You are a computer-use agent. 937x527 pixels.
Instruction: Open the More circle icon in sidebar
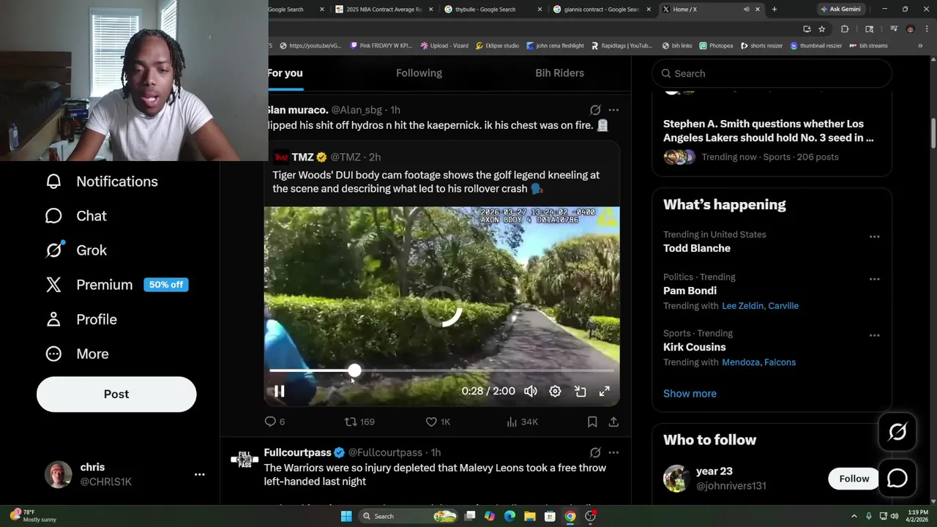(x=53, y=354)
